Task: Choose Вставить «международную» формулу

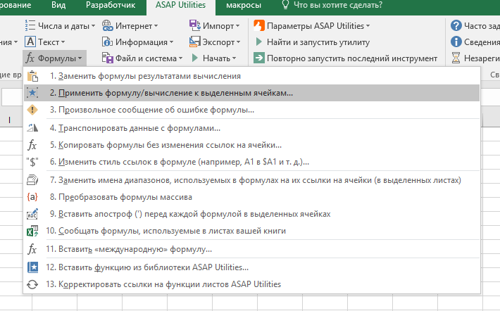Action: click(251, 249)
